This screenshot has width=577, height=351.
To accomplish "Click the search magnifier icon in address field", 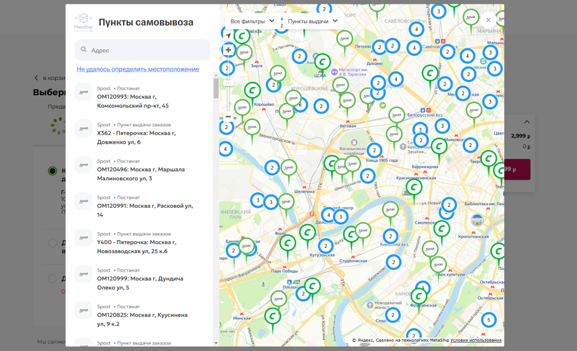I will click(x=84, y=50).
